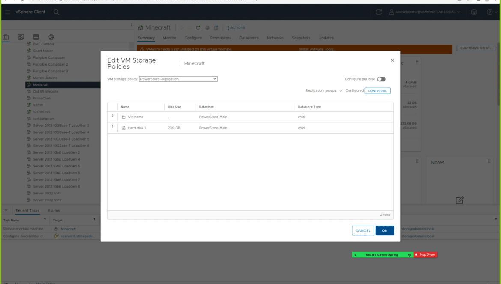
Task: Collapse the Recent Tasks panel chevron
Action: [6, 210]
